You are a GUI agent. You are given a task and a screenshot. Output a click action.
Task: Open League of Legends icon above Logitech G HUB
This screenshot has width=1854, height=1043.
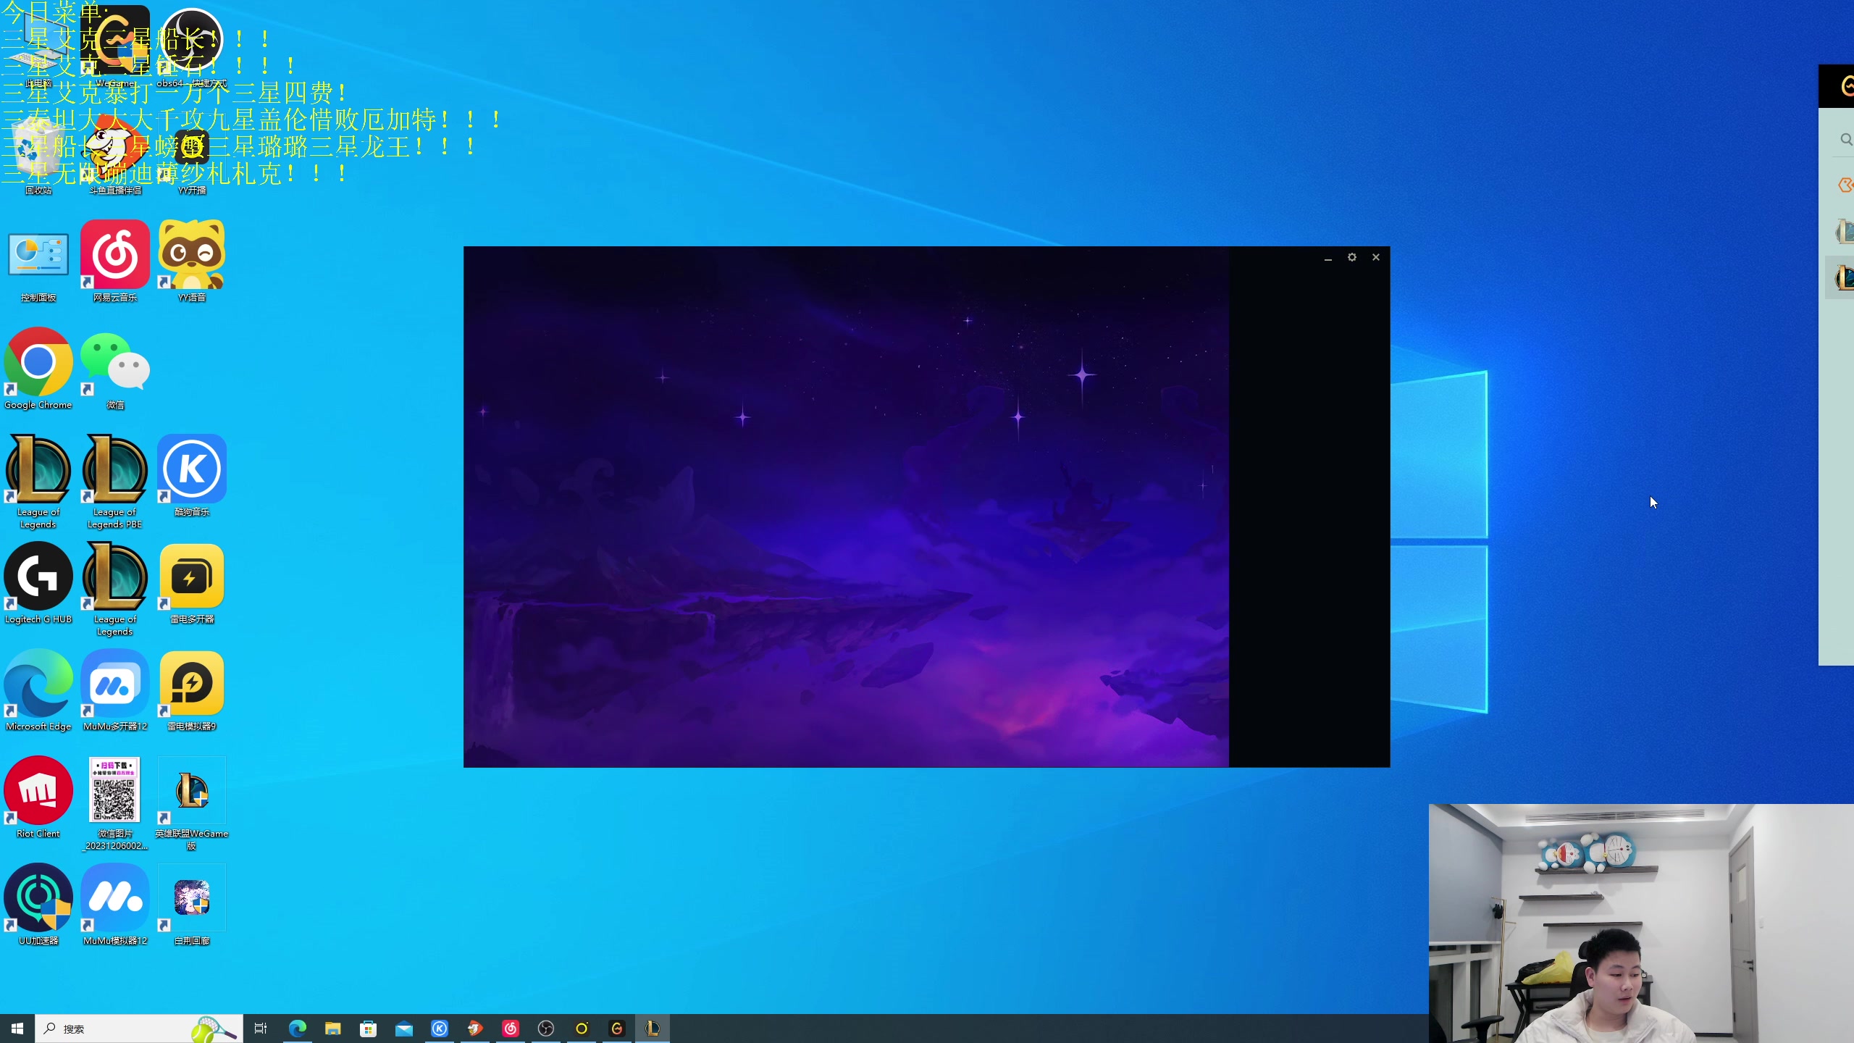[38, 482]
